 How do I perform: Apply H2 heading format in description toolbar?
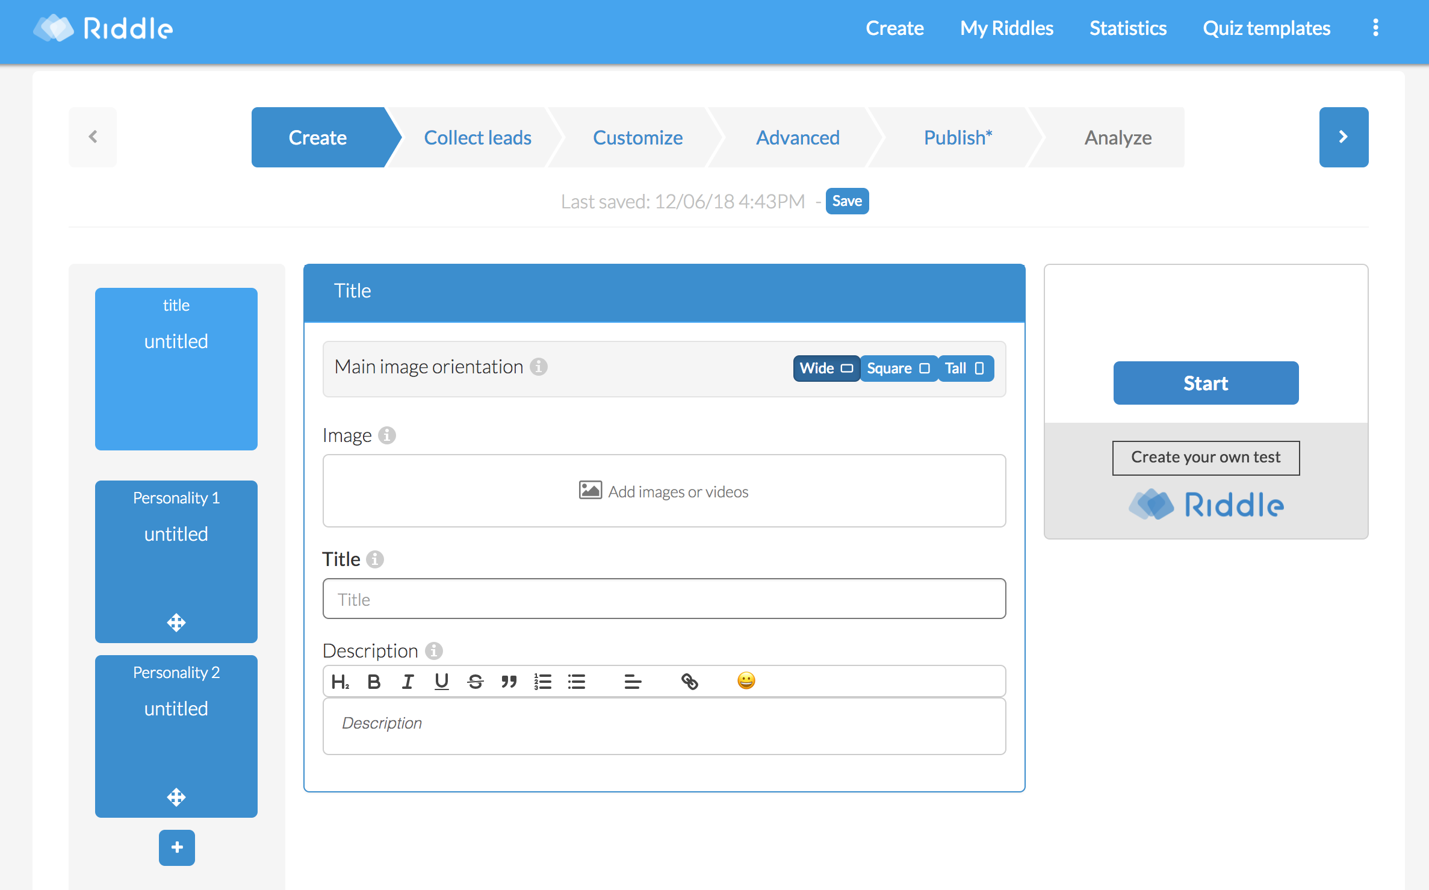tap(340, 681)
